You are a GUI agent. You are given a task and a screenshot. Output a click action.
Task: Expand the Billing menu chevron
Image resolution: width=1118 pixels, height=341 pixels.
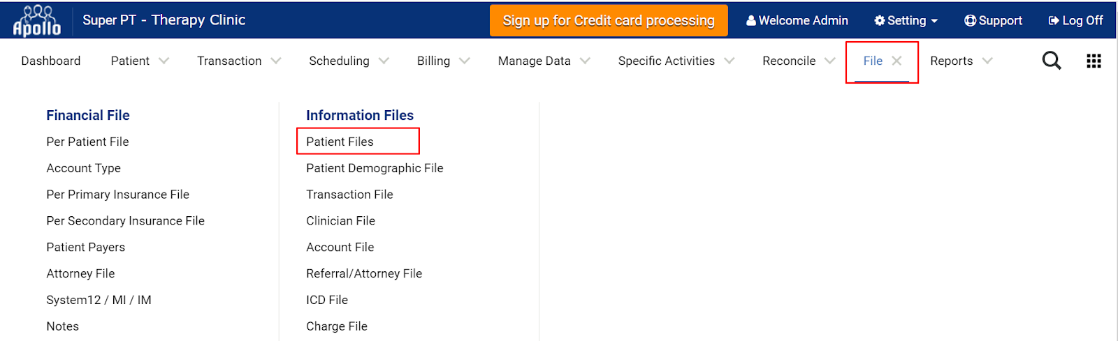click(x=465, y=61)
